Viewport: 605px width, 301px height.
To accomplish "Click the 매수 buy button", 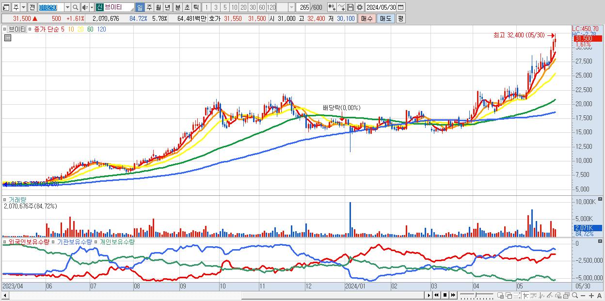I will point(367,18).
